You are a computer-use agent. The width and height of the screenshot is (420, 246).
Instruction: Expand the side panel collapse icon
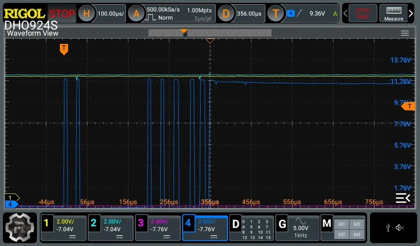[403, 198]
